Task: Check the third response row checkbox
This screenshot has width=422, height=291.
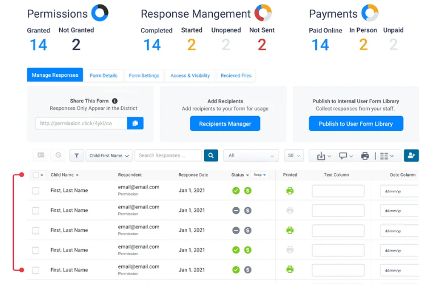Action: 36,231
